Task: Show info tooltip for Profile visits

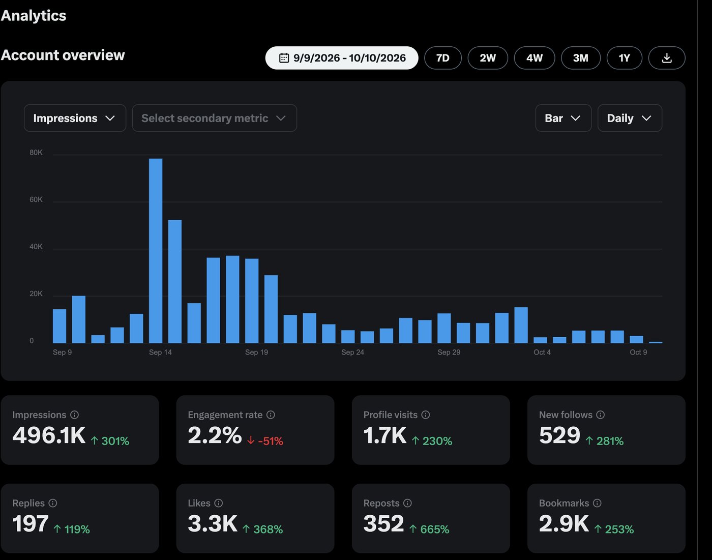Action: 426,415
